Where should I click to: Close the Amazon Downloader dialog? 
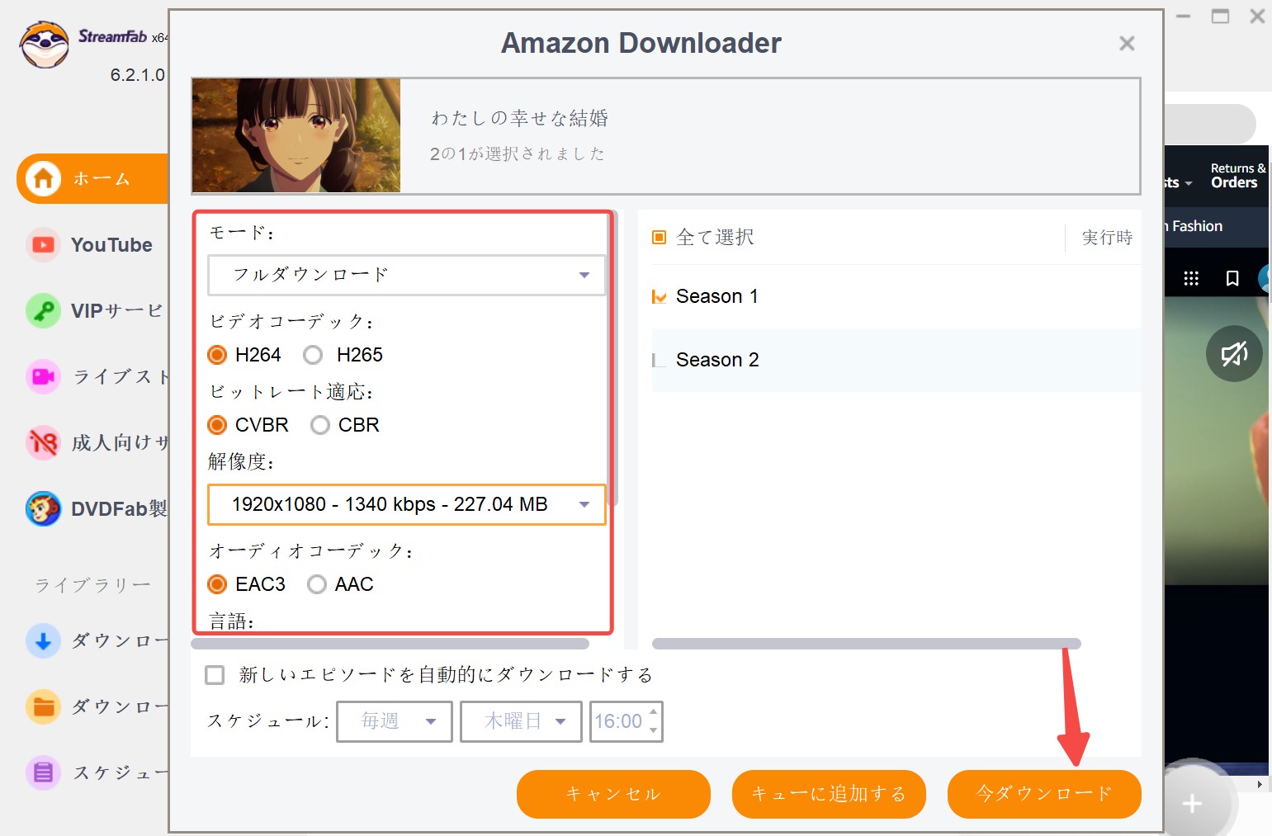pyautogui.click(x=1127, y=43)
